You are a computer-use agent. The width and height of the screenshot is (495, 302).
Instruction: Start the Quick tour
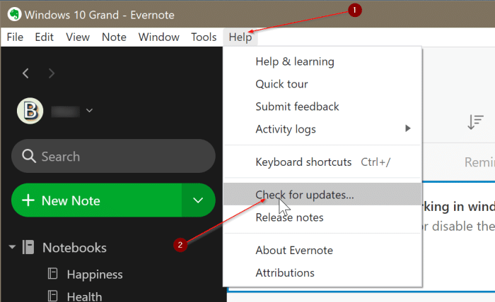[322, 84]
